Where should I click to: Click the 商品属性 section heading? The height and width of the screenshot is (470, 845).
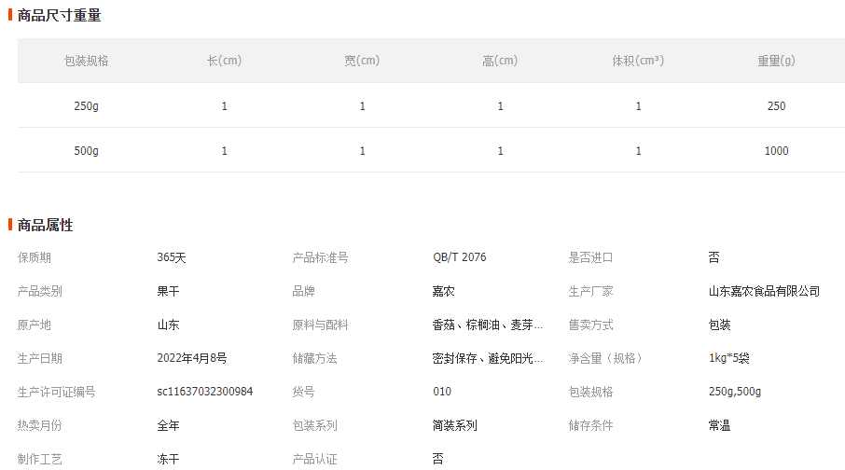coord(45,225)
